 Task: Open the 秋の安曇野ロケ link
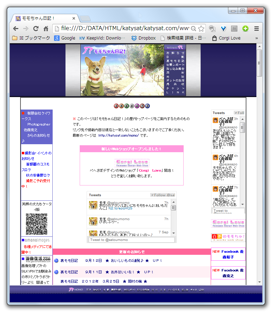point(38,175)
